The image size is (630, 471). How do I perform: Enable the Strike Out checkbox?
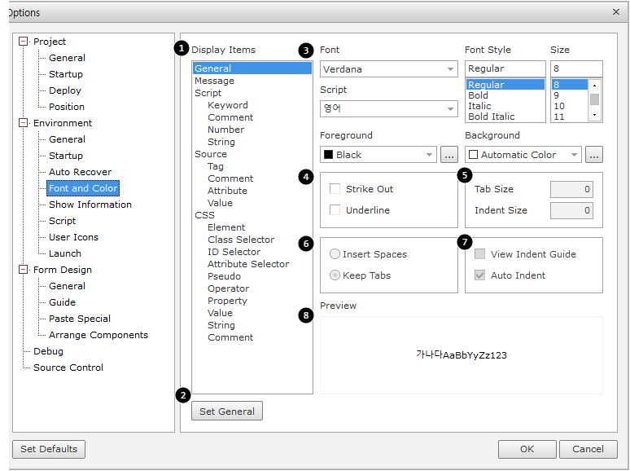click(x=335, y=189)
